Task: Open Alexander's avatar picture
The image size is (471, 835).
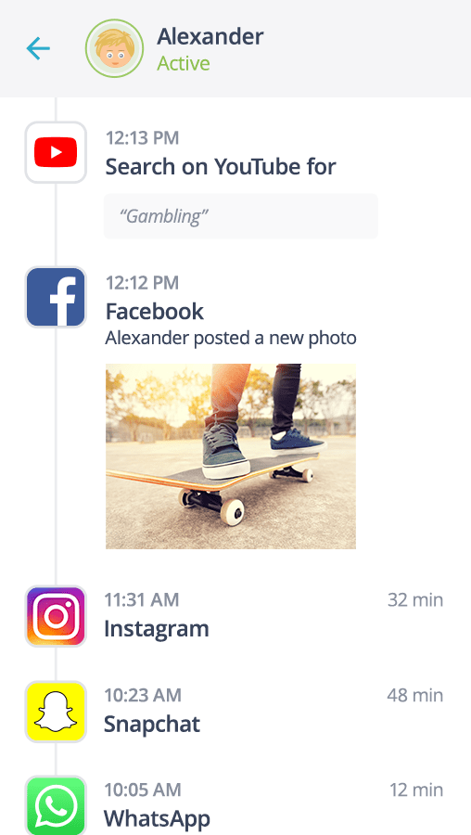Action: (114, 48)
